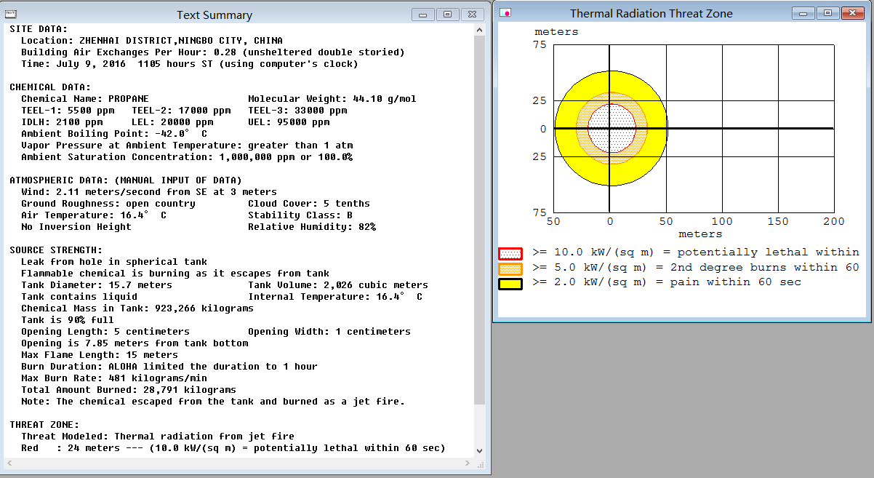Click the 'Ambient Saturation Concentration' line
The width and height of the screenshot is (874, 478).
point(187,157)
